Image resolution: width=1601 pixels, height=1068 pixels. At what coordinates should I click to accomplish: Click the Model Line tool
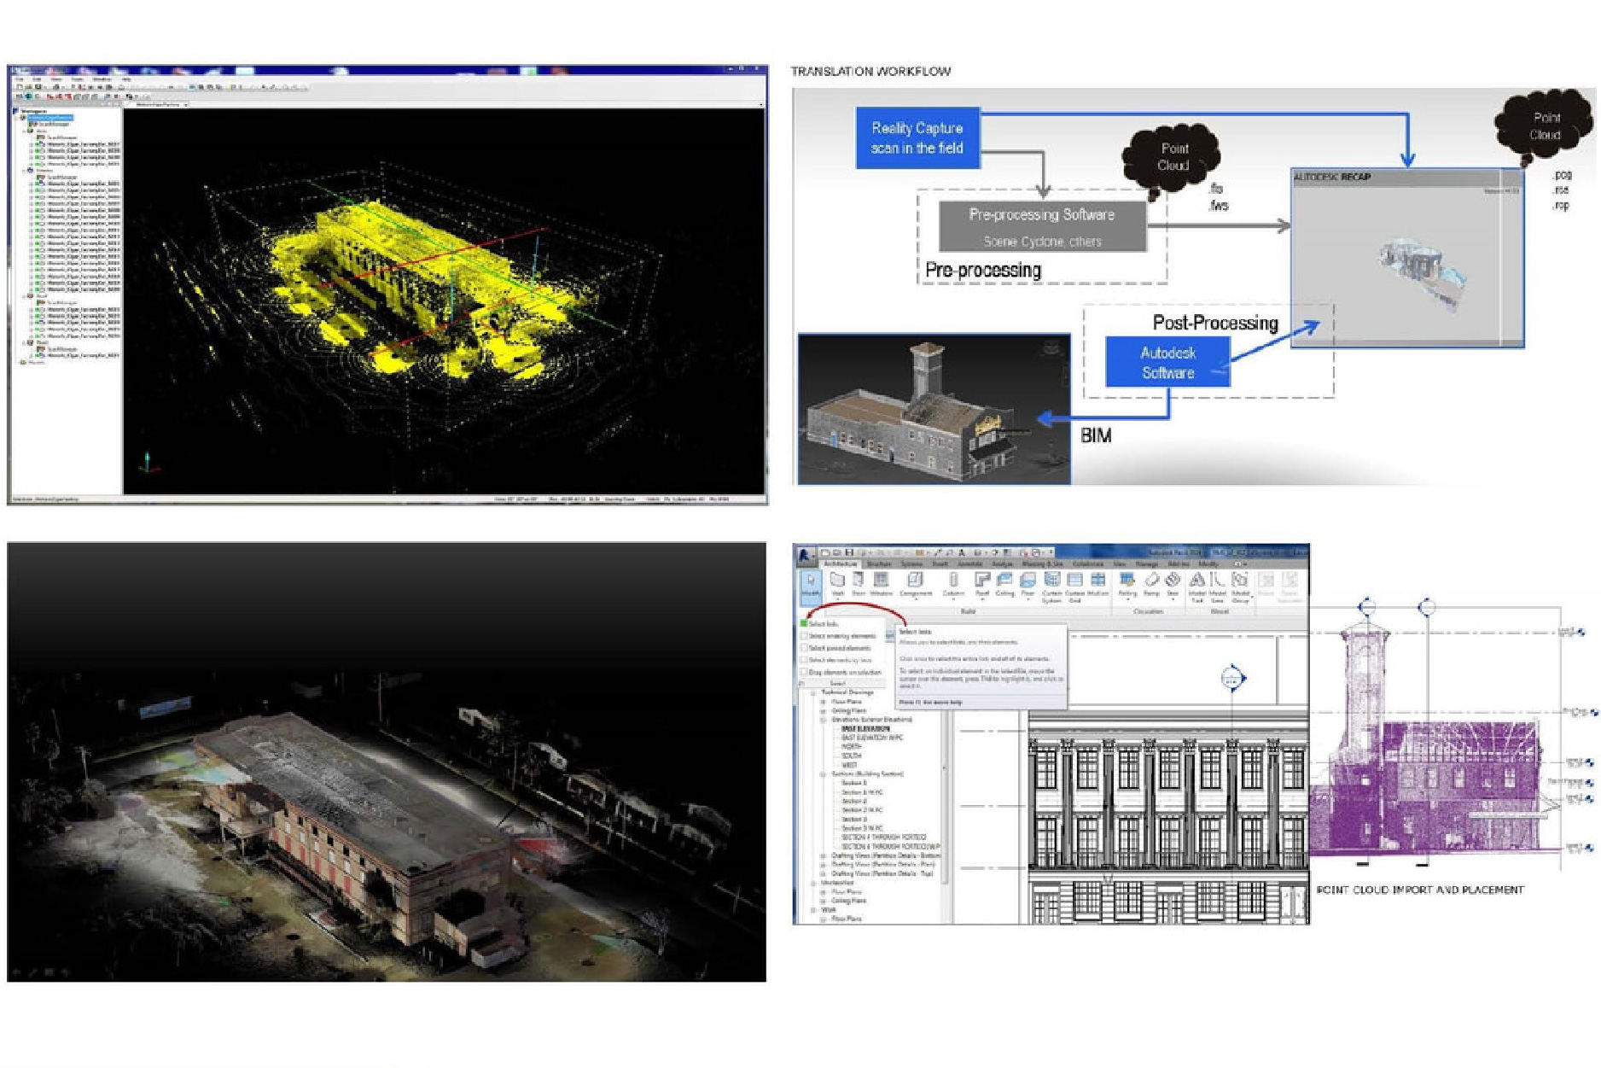coord(1217,587)
